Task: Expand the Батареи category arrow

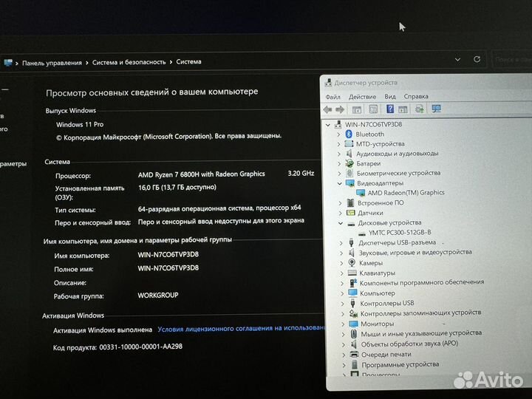Action: (x=339, y=163)
